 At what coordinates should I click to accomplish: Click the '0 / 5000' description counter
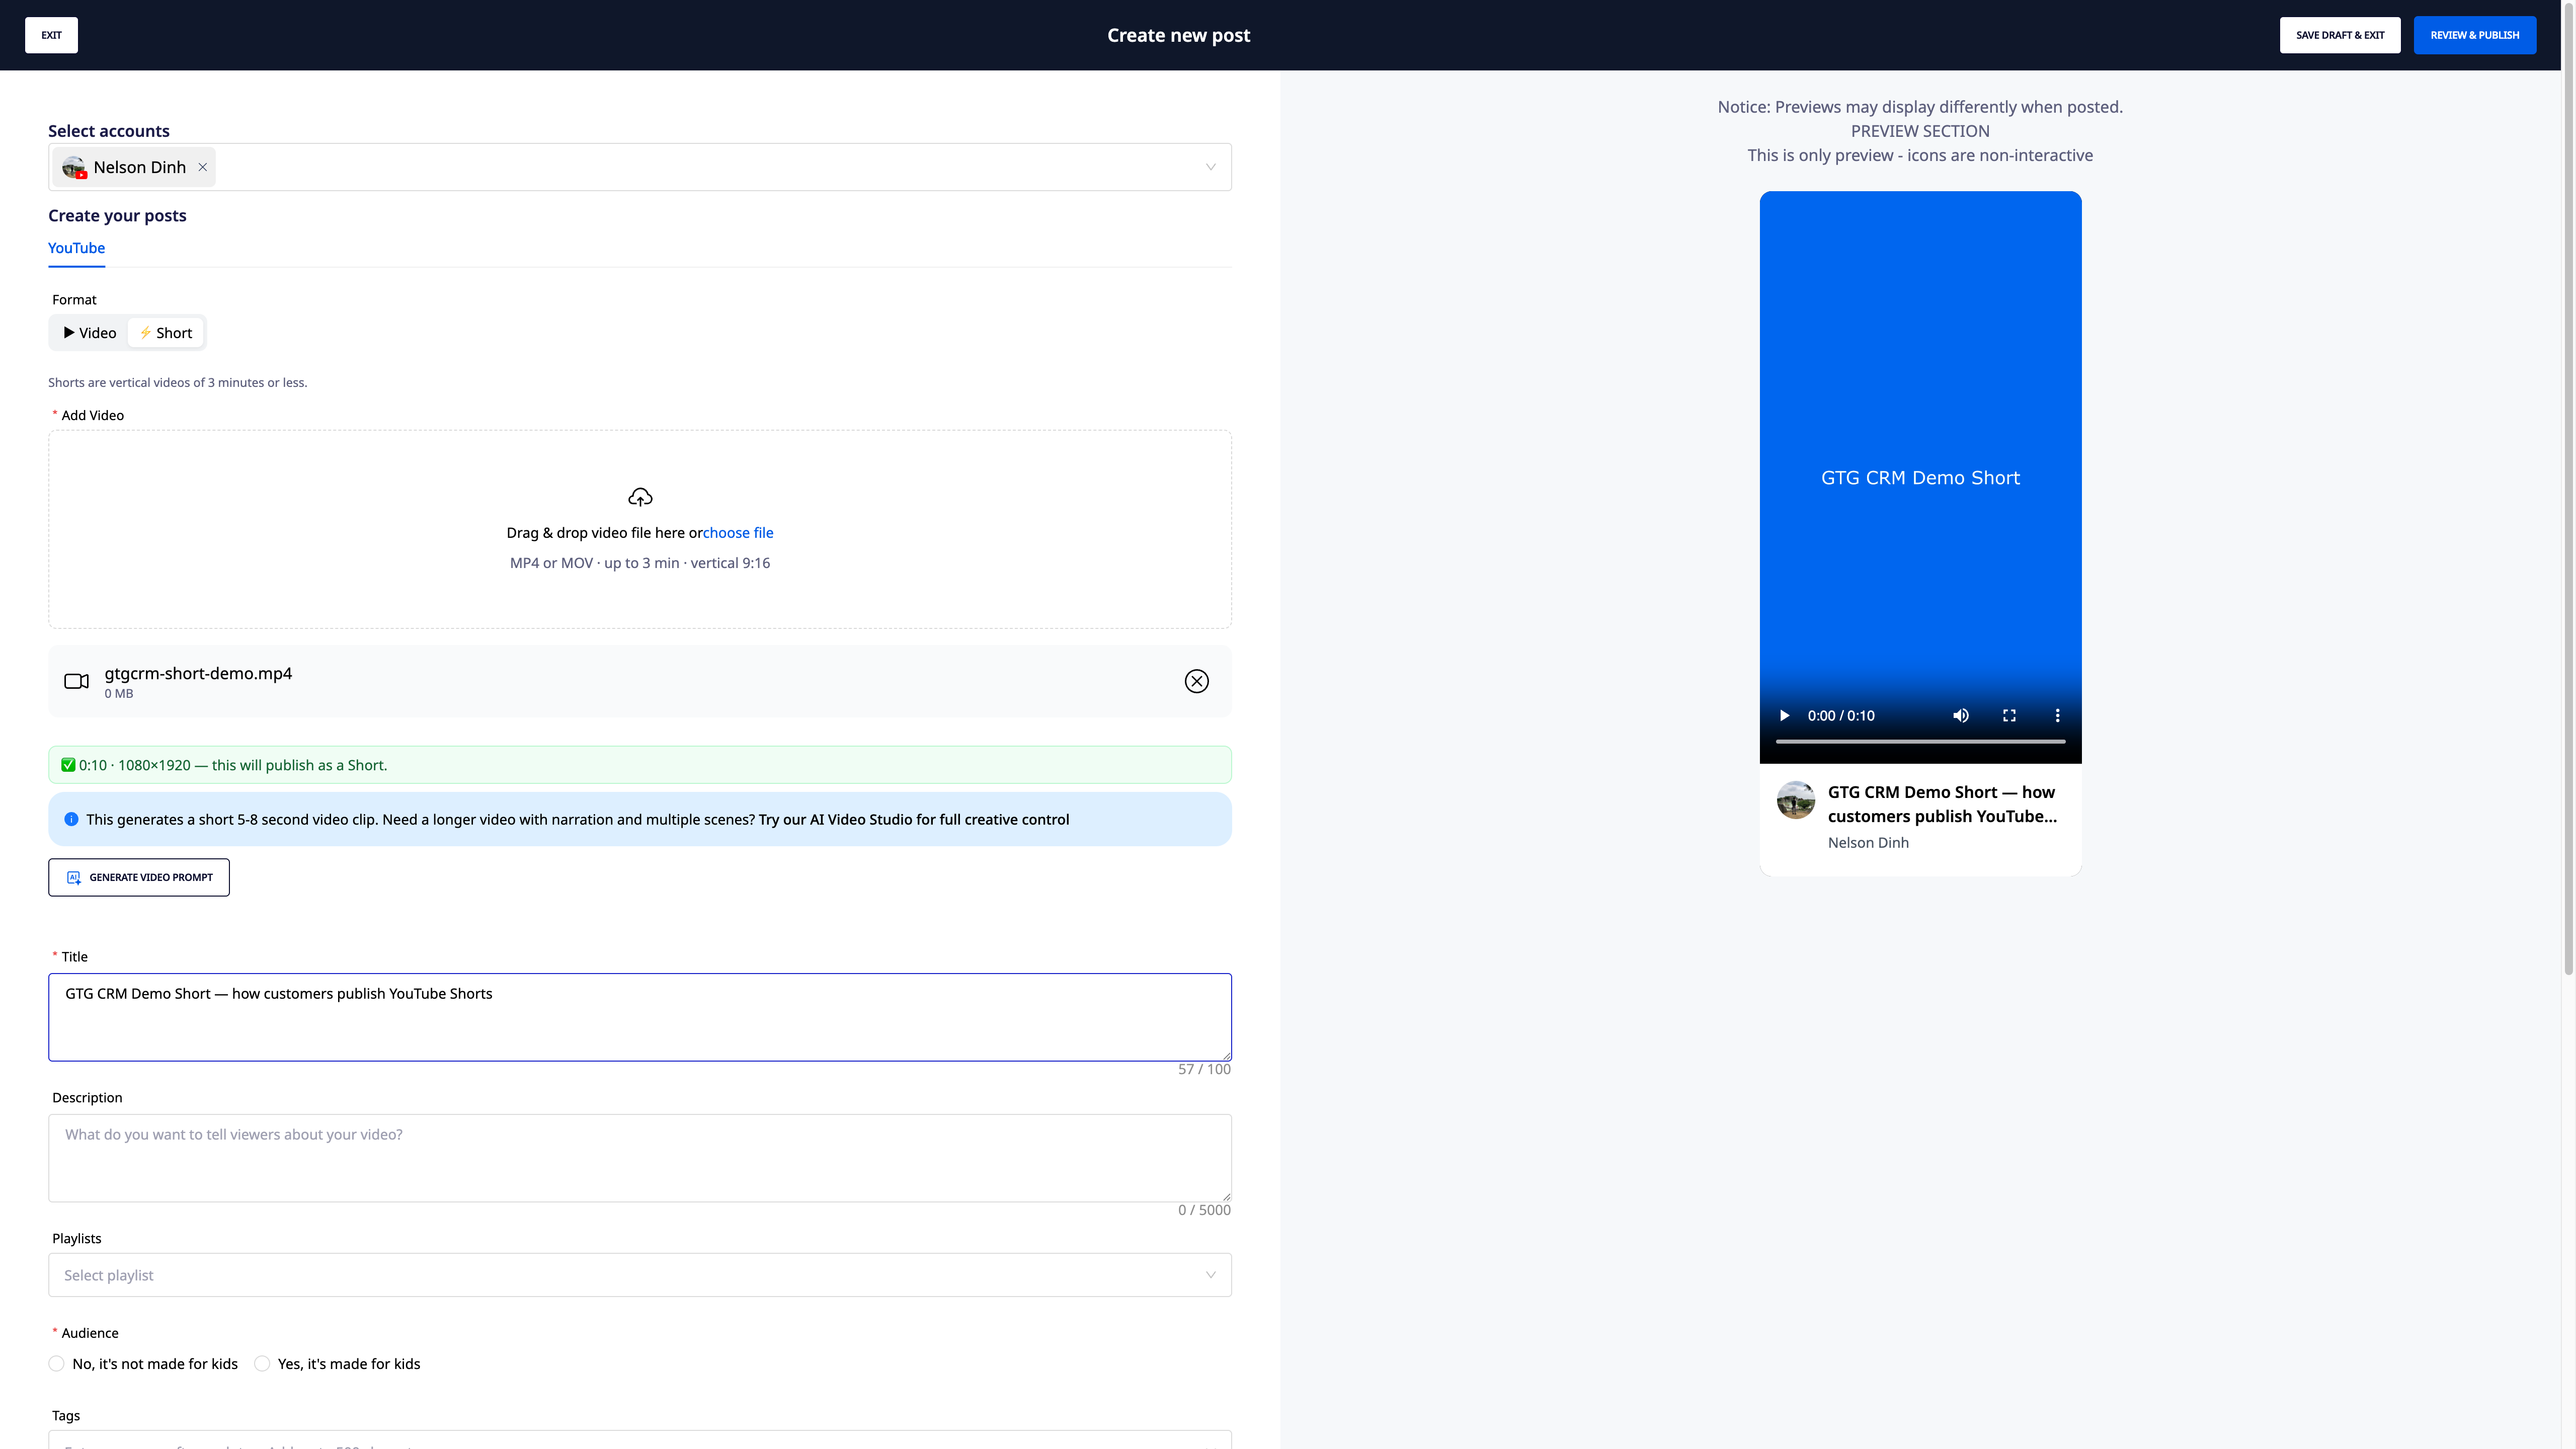tap(1204, 1210)
